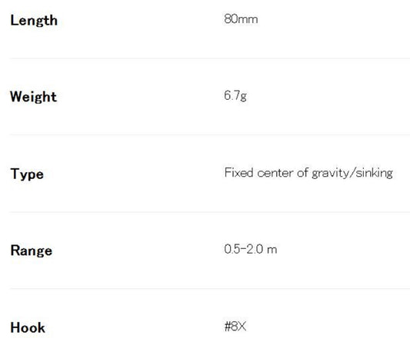Click the Type label

point(27,174)
